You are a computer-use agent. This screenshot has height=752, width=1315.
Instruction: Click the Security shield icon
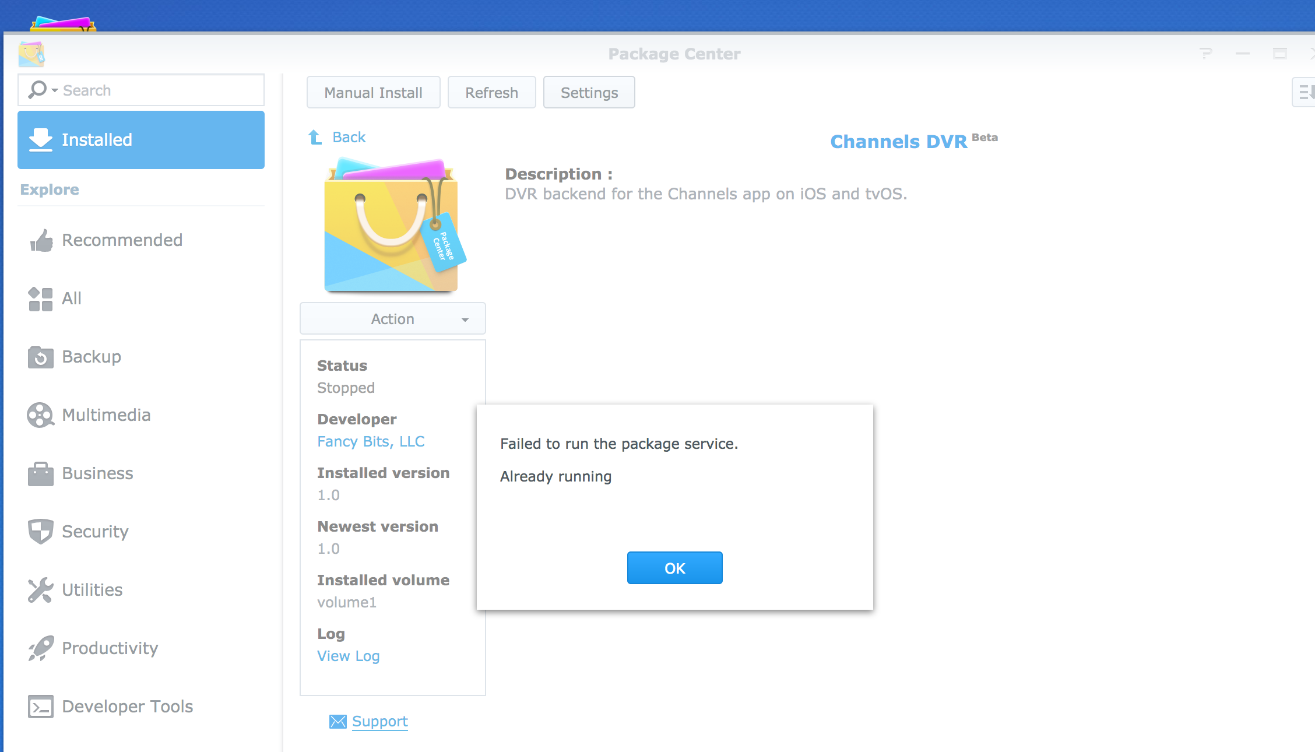click(40, 532)
